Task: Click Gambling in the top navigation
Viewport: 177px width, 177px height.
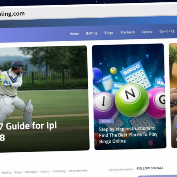Action: [167, 31]
